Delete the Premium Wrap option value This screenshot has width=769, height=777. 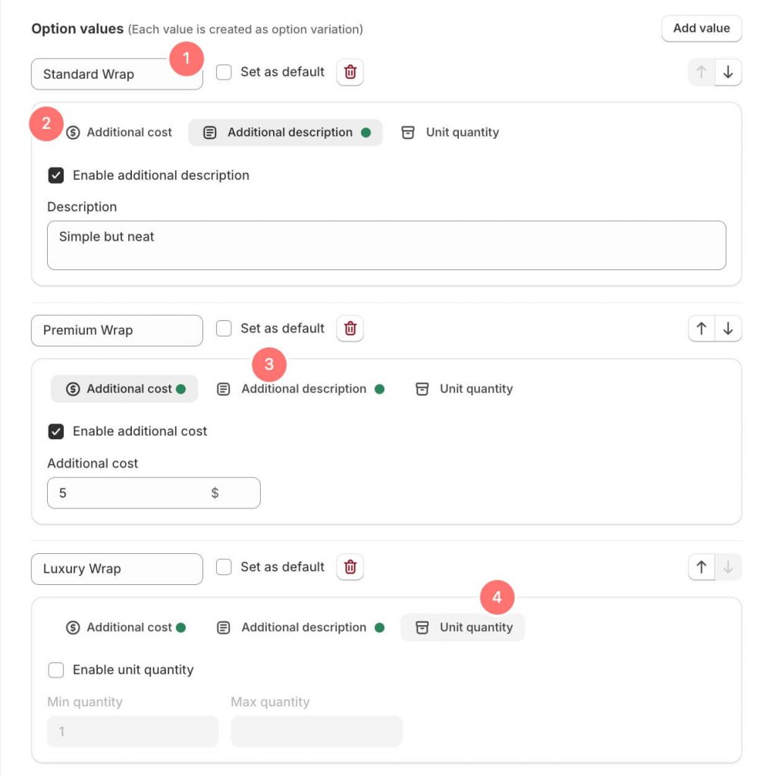(x=350, y=329)
